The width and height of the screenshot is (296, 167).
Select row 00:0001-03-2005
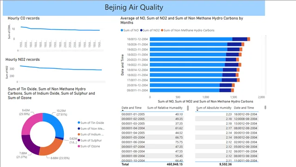coord(152,124)
